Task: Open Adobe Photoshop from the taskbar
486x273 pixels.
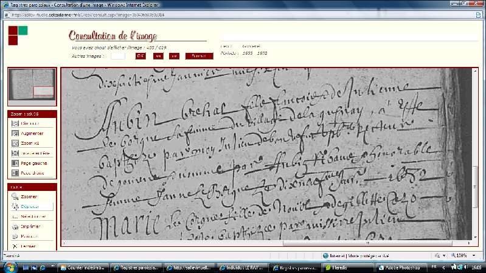Action: click(x=399, y=268)
